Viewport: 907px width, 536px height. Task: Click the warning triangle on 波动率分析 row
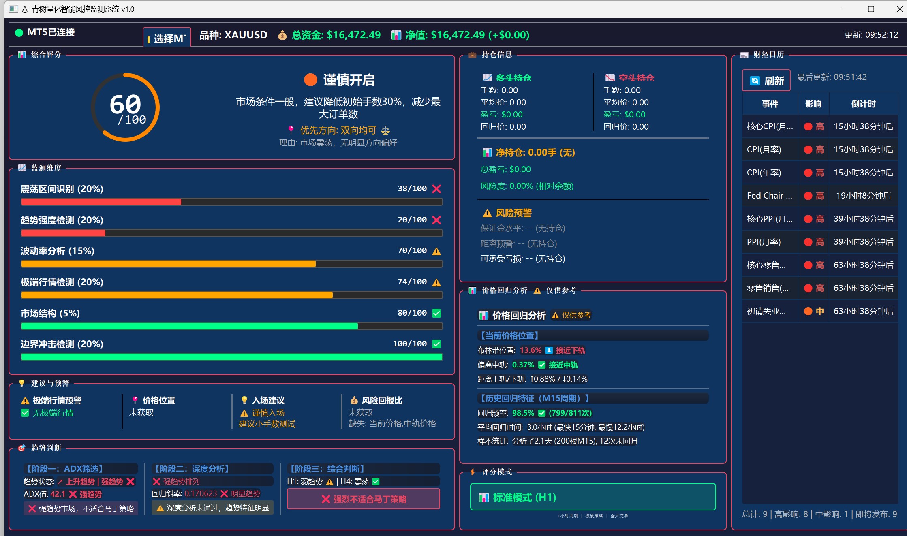436,251
